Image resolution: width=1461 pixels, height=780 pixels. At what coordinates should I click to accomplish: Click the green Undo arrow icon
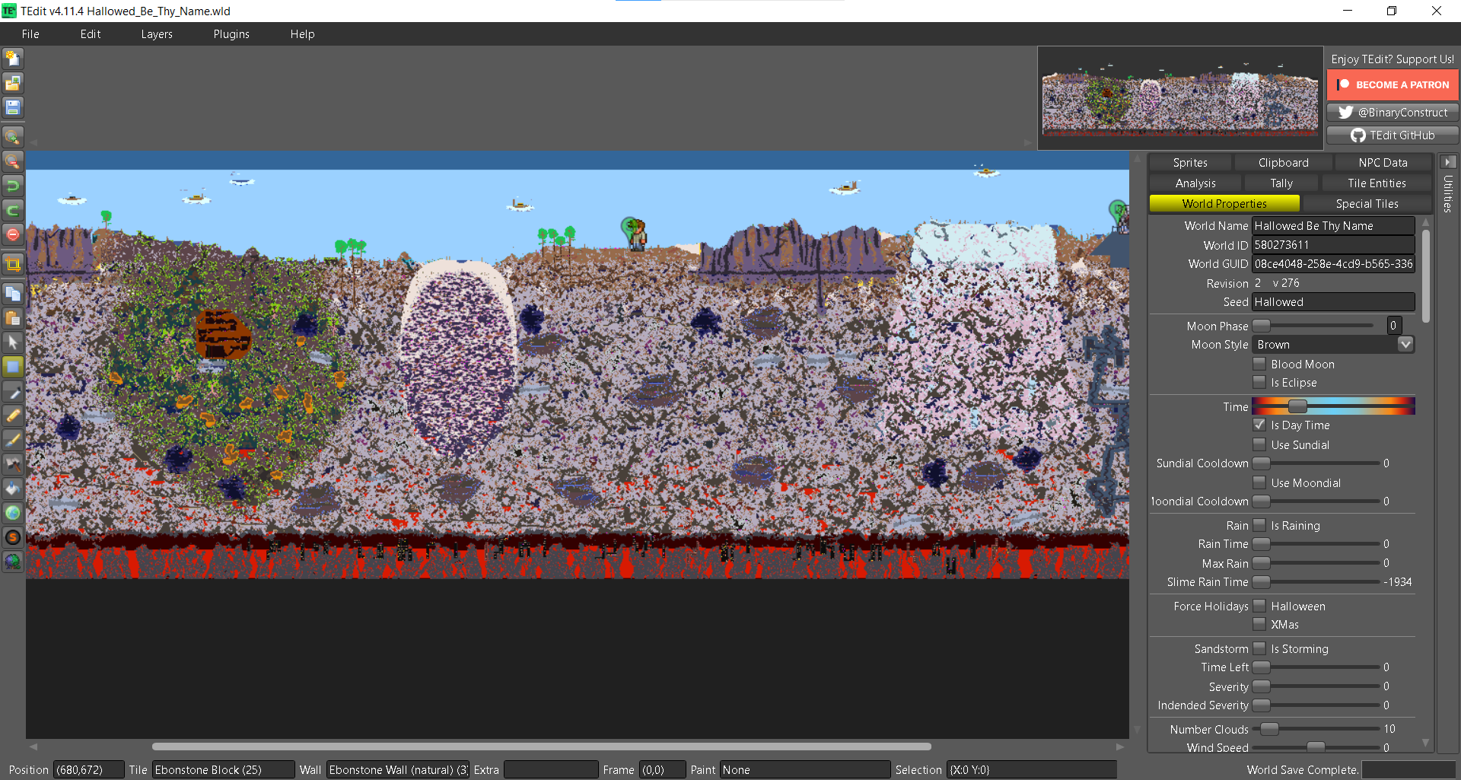tap(13, 186)
